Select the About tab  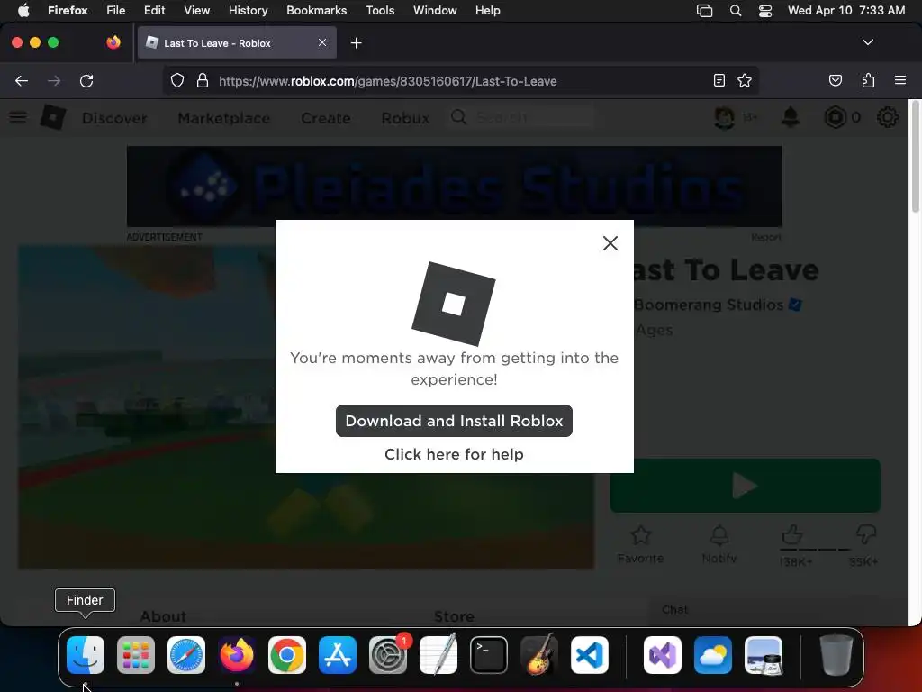point(163,616)
